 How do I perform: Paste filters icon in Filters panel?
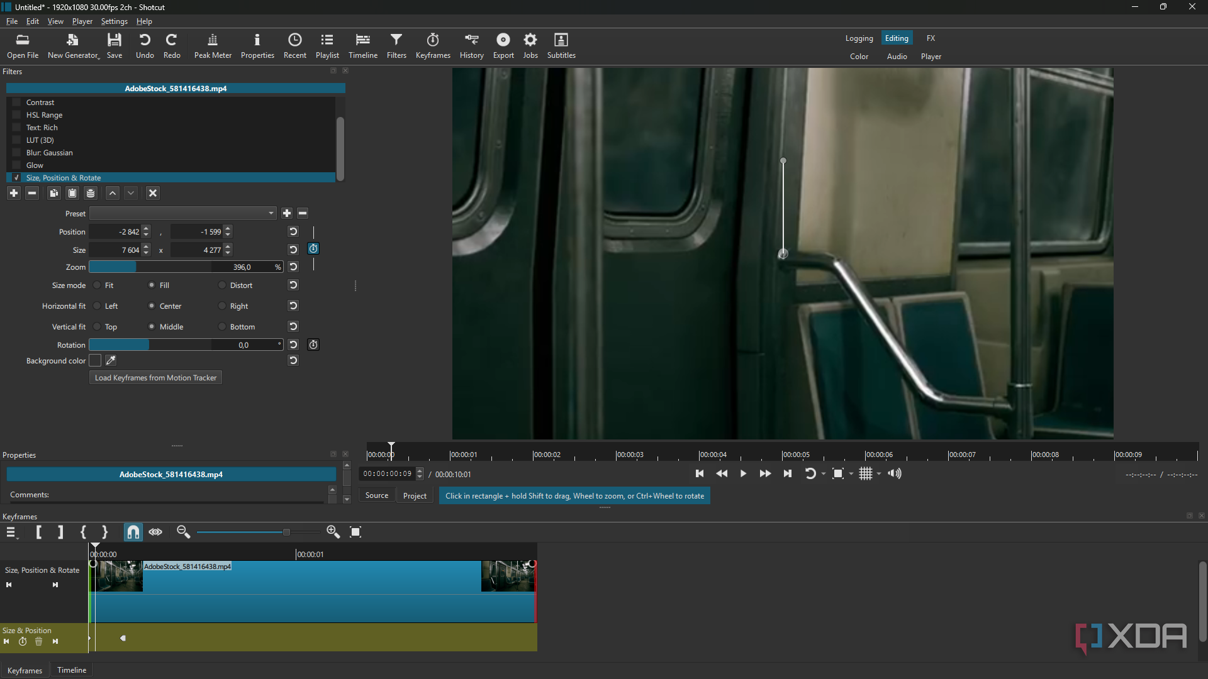(72, 193)
